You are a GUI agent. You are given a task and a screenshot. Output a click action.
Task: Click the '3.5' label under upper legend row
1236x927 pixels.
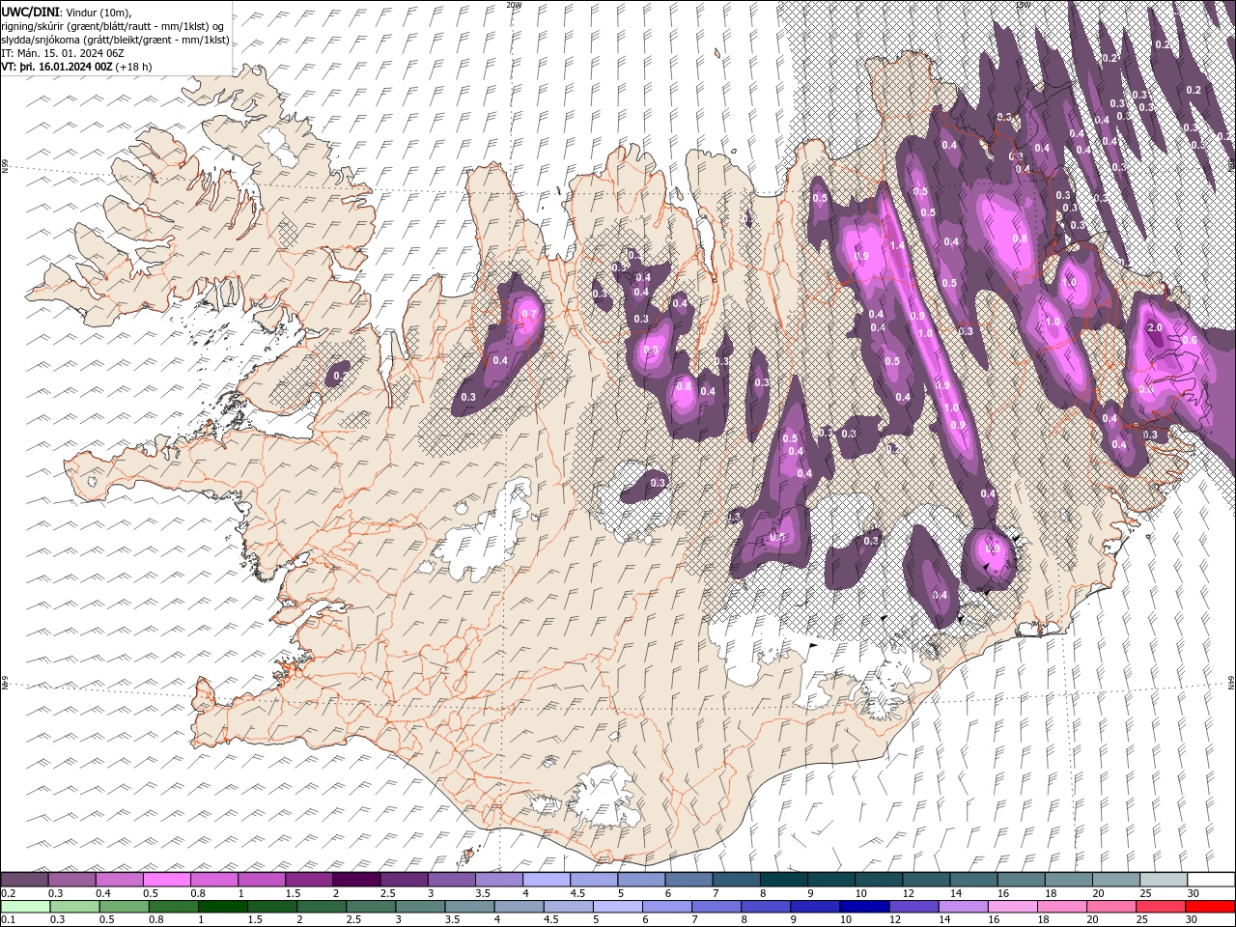point(483,892)
